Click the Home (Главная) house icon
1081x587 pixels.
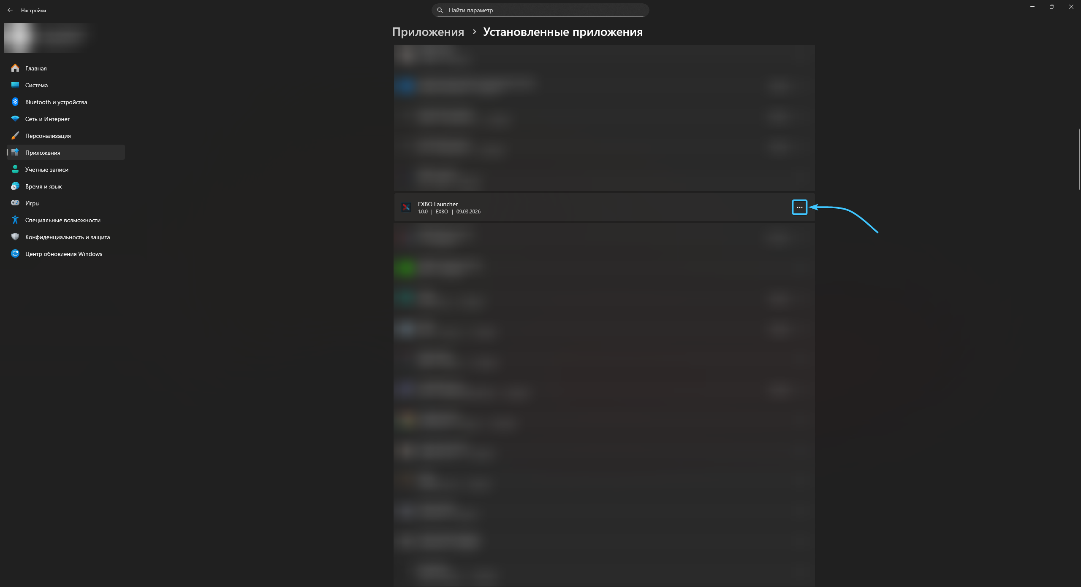tap(15, 68)
